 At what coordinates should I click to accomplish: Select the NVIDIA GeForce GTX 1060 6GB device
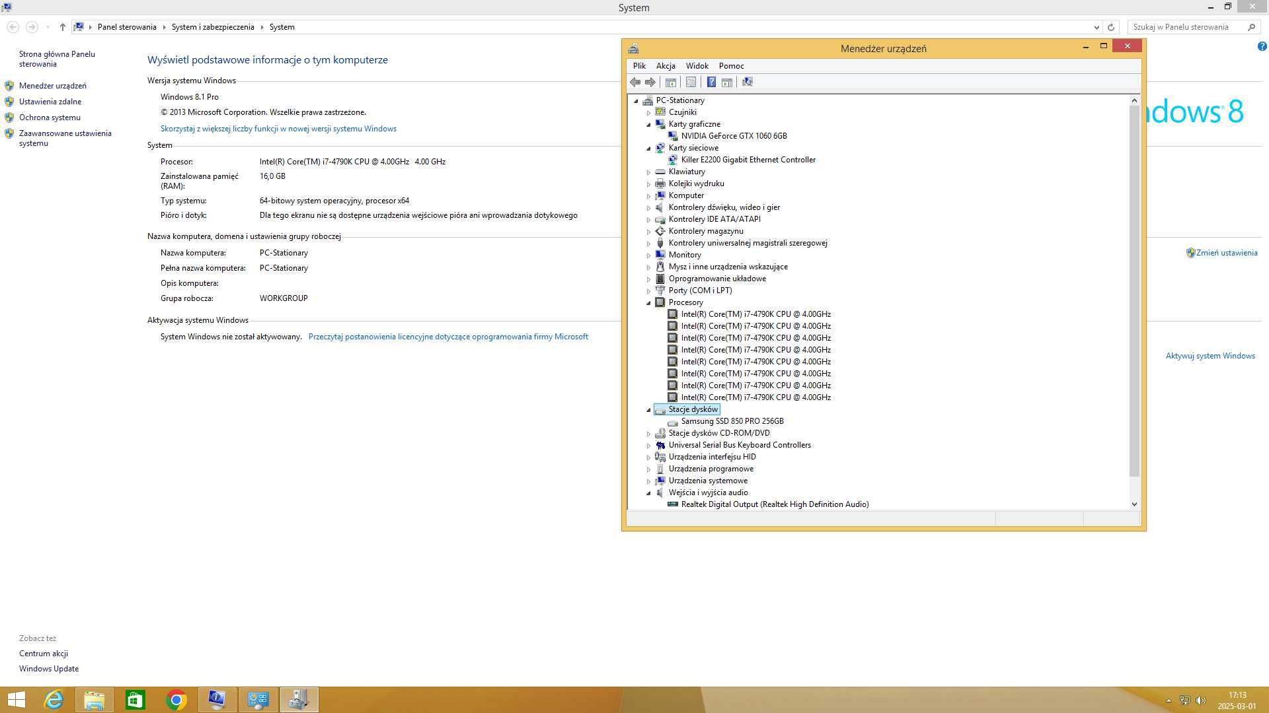click(734, 136)
